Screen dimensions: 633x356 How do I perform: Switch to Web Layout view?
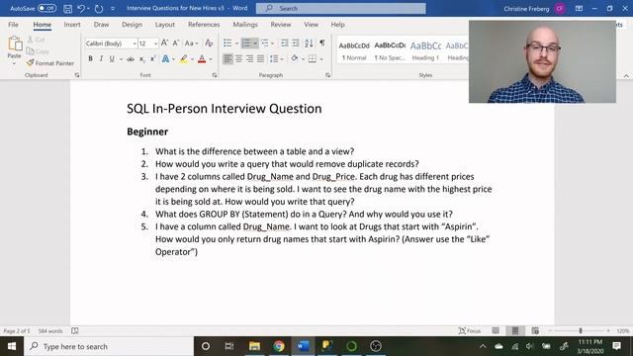click(x=535, y=331)
